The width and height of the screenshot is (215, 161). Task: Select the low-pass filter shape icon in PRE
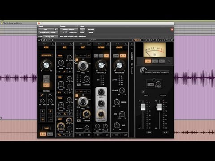pyautogui.click(x=50, y=95)
